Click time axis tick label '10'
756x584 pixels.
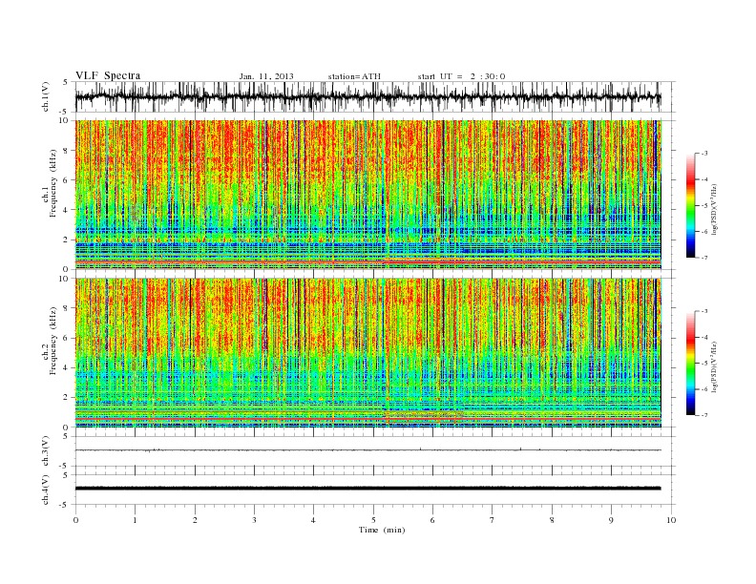click(671, 520)
